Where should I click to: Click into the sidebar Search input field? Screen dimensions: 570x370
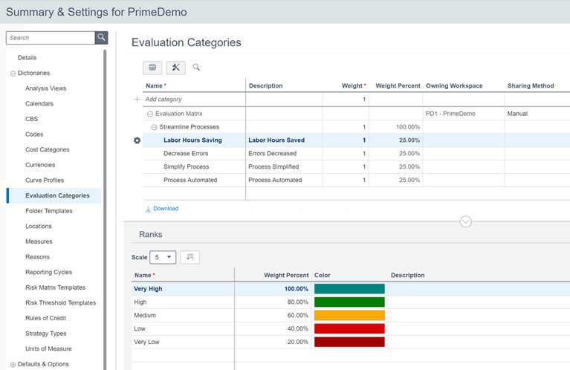click(x=50, y=38)
